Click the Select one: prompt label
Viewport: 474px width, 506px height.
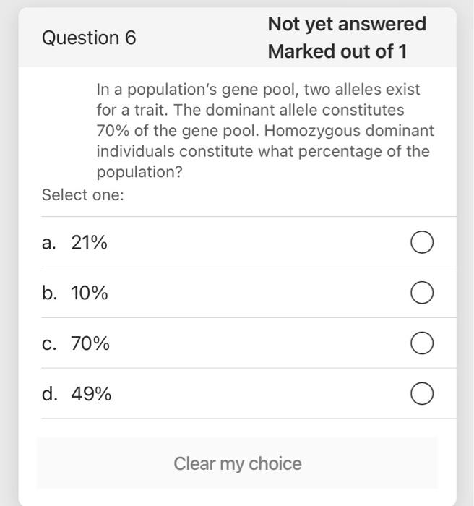click(x=83, y=195)
